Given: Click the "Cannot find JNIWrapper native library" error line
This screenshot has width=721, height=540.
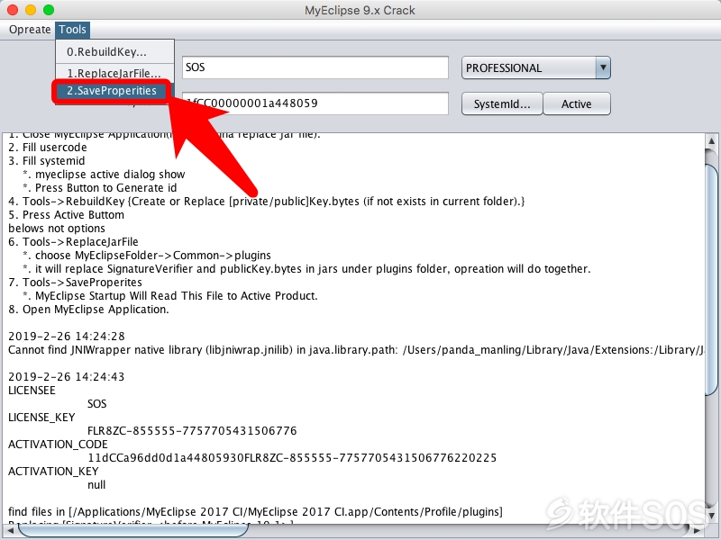Looking at the screenshot, I should 355,350.
